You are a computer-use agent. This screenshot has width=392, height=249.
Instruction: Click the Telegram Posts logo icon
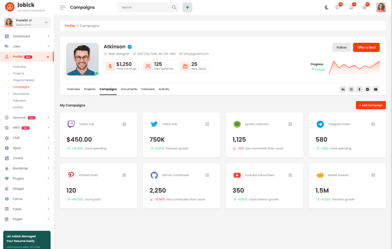[320, 124]
